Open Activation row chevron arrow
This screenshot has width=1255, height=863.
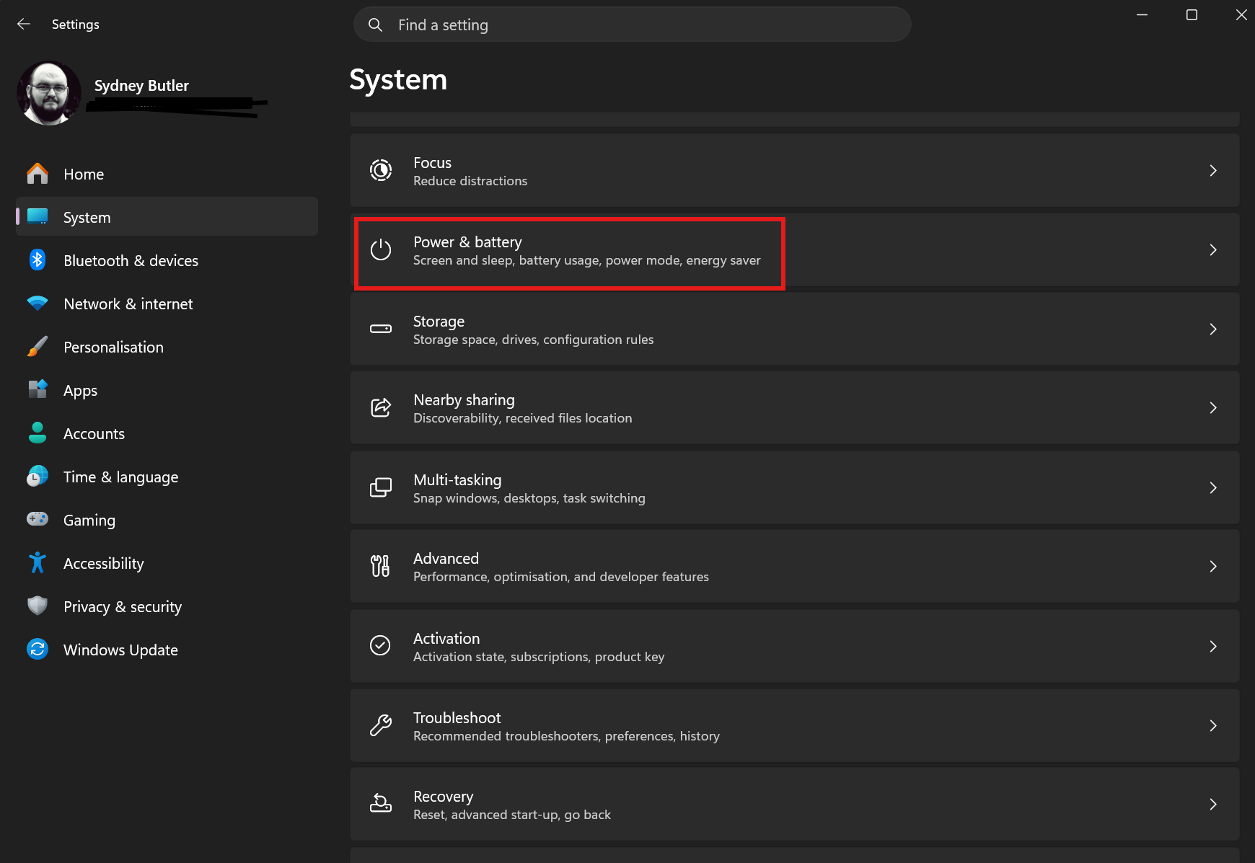click(1213, 647)
